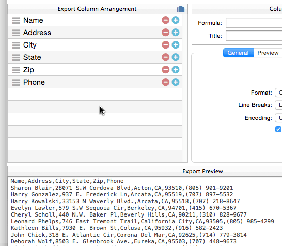This screenshot has height=246, width=282.
Task: Remove the Name column with minus icon
Action: [x=165, y=20]
